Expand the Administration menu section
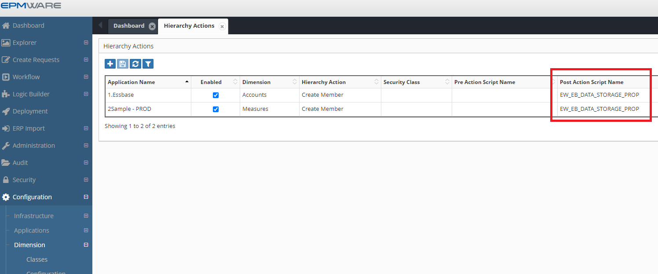This screenshot has height=274, width=658. pyautogui.click(x=86, y=146)
